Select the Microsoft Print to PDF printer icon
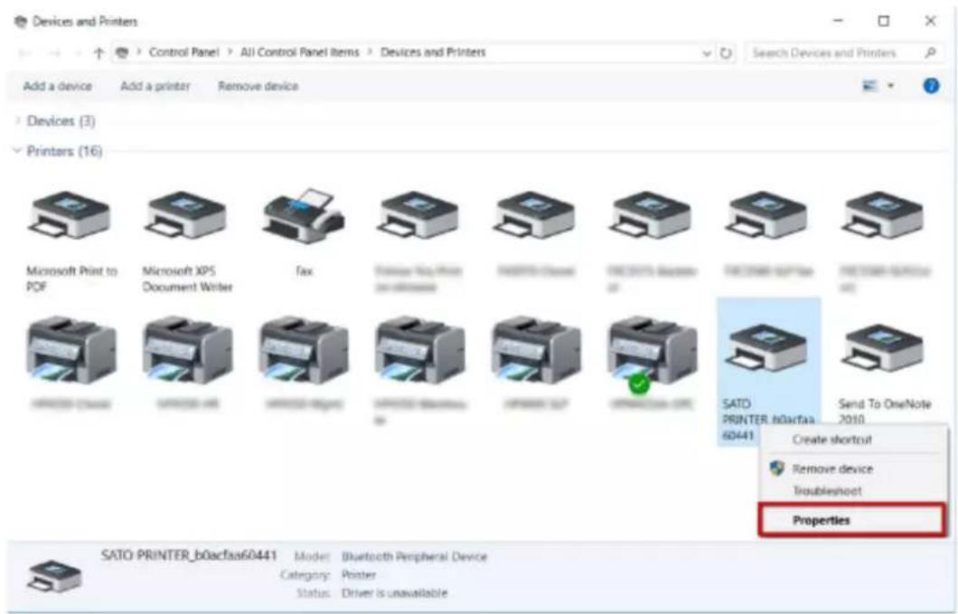Screen dimensions: 958x614 point(69,215)
